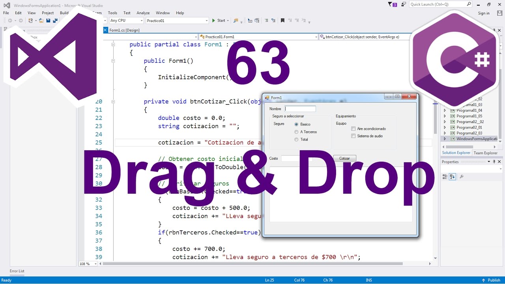This screenshot has height=284, width=505.
Task: Toggle a bookmark with the bookmark icon
Action: tap(282, 21)
